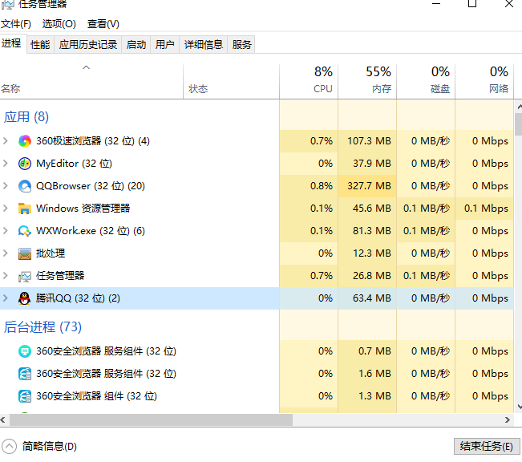
Task: Click the 360极速浏览器 process icon
Action: click(x=25, y=141)
